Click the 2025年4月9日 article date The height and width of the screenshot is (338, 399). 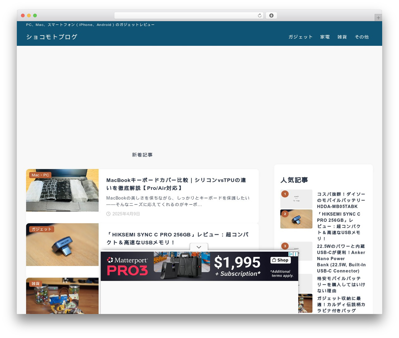(x=126, y=214)
